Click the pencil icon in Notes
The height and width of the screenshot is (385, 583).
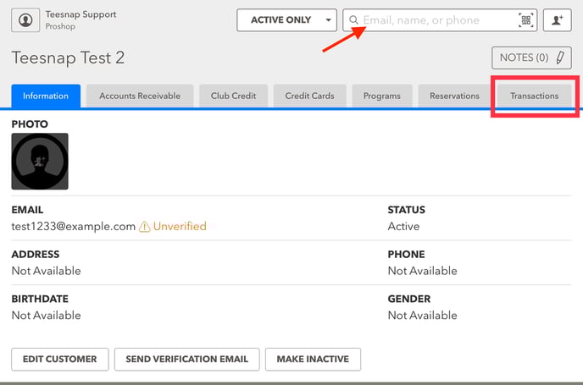pyautogui.click(x=560, y=58)
